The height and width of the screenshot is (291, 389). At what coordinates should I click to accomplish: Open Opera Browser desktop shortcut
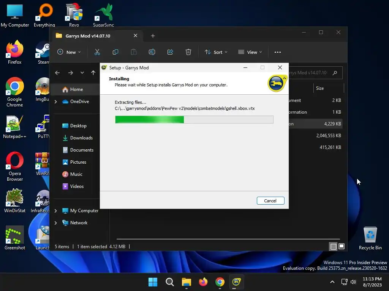pyautogui.click(x=15, y=166)
